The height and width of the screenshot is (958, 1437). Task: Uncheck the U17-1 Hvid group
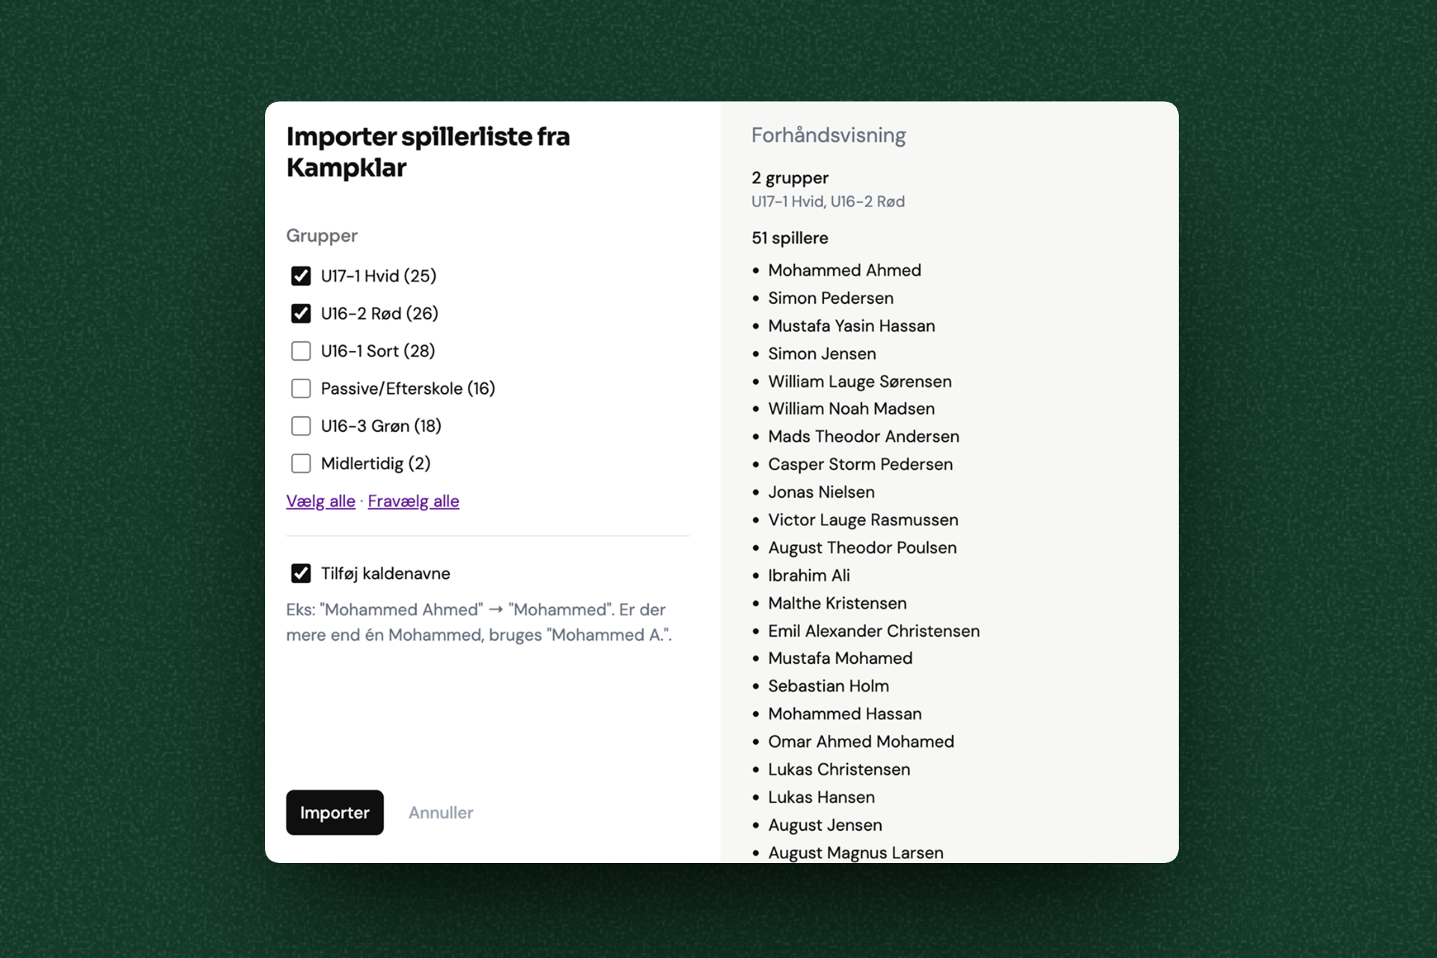point(301,275)
